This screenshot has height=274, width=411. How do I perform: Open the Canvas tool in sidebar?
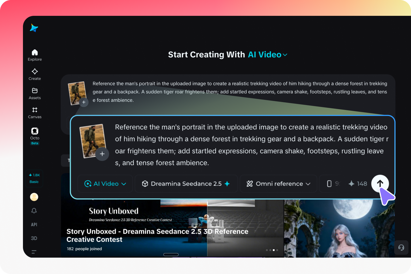(x=35, y=113)
